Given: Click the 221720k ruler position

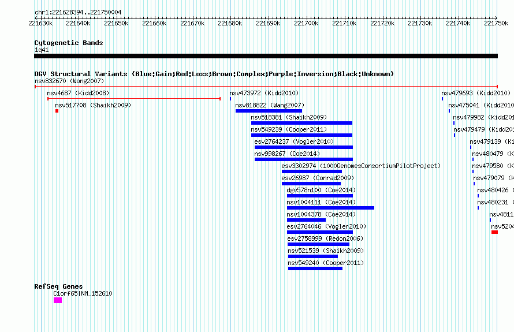Looking at the screenshot, I should point(382,23).
